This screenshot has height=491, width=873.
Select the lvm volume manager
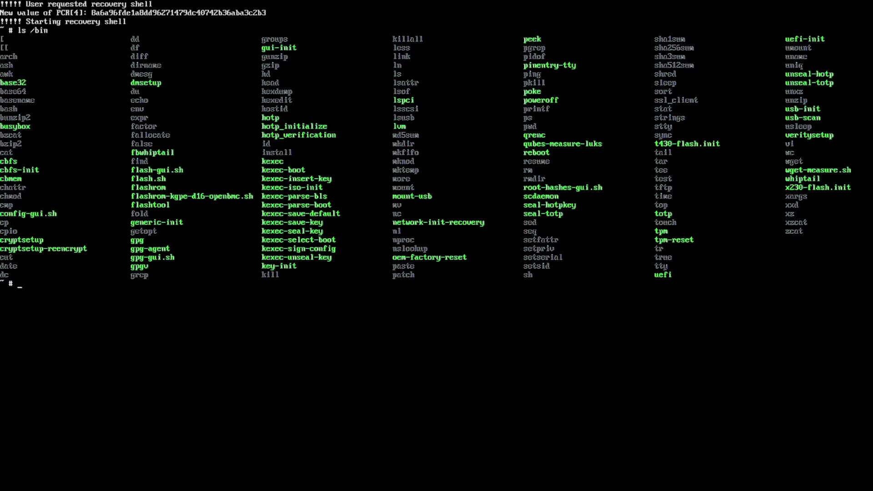tap(399, 126)
